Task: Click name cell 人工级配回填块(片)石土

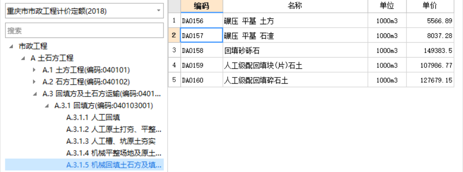Action: pyautogui.click(x=295, y=65)
